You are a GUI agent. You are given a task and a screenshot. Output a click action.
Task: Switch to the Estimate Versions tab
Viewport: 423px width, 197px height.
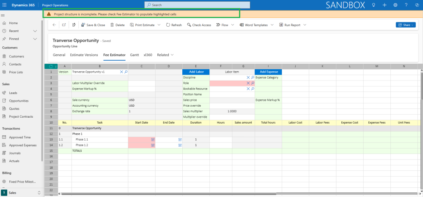[x=84, y=55]
